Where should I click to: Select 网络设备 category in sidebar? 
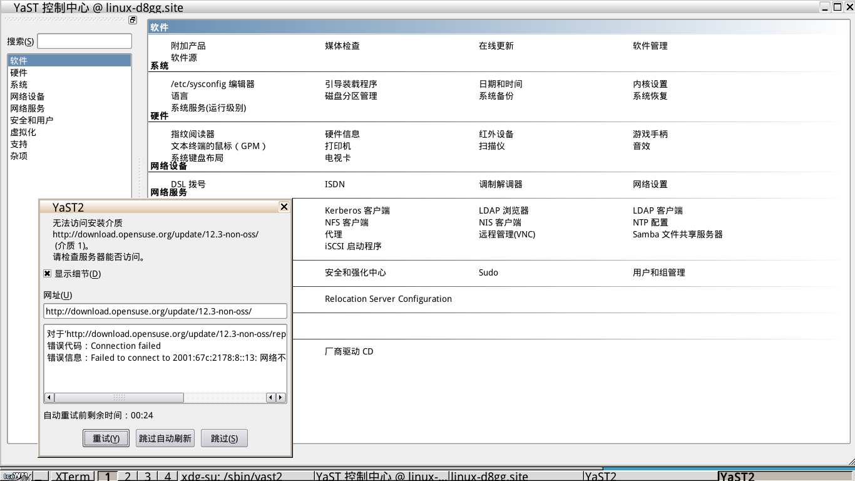tap(69, 96)
